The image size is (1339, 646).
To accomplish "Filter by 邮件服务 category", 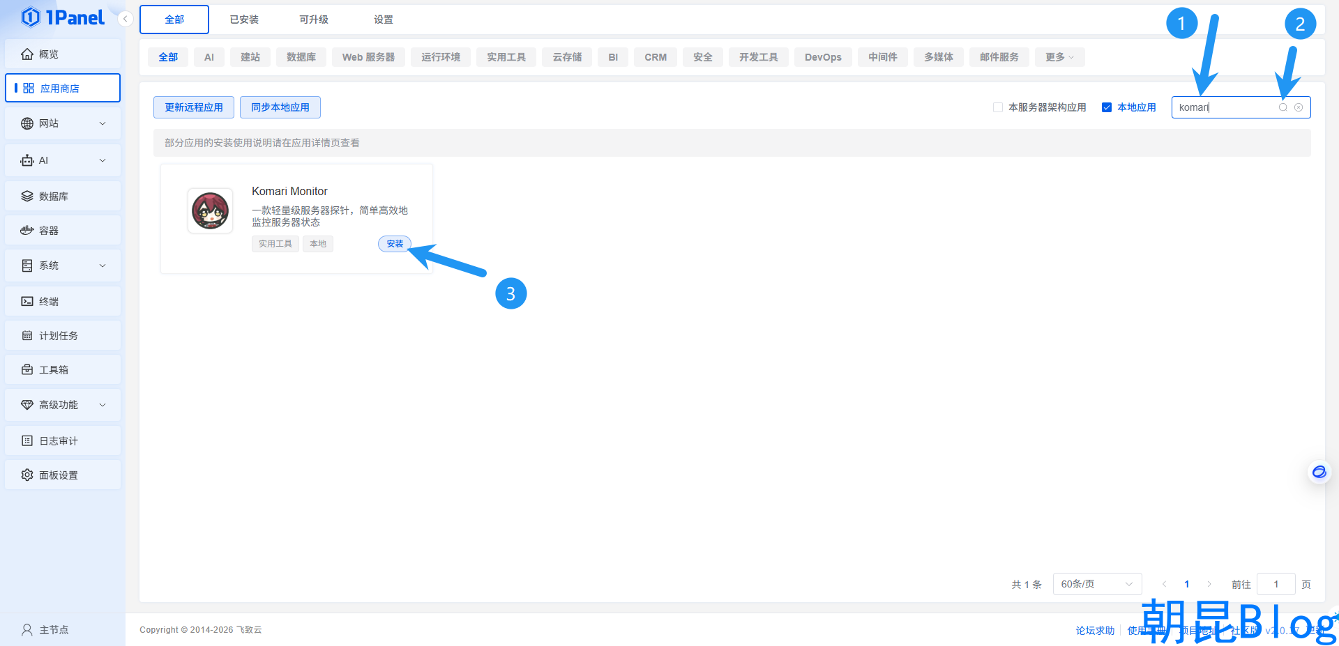I will 999,57.
